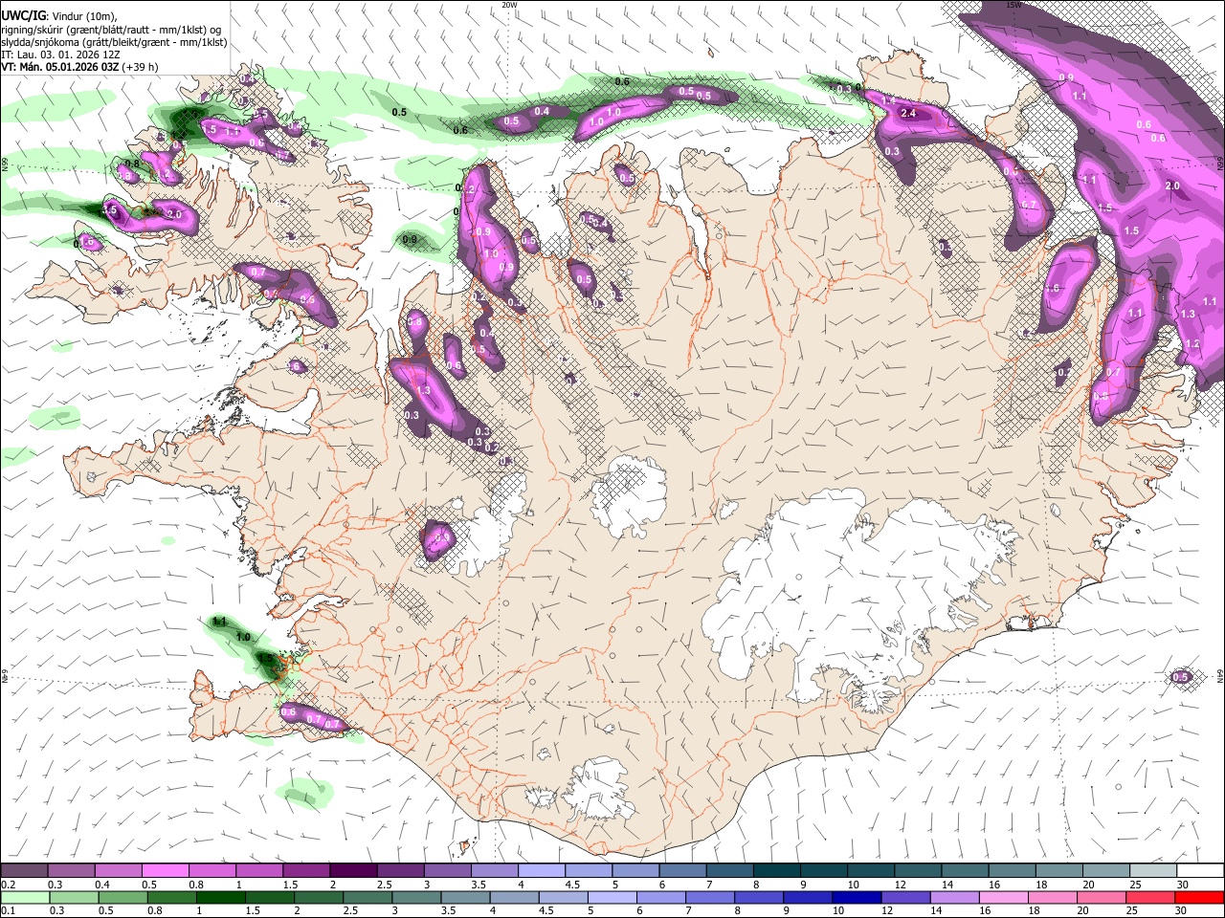Image resolution: width=1225 pixels, height=918 pixels.
Task: Click the light lavender top-row swatch starting at 4
Action: pyautogui.click(x=542, y=871)
